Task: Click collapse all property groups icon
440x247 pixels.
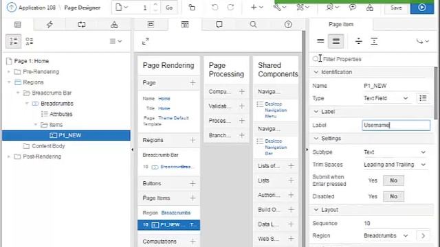Action: click(359, 41)
